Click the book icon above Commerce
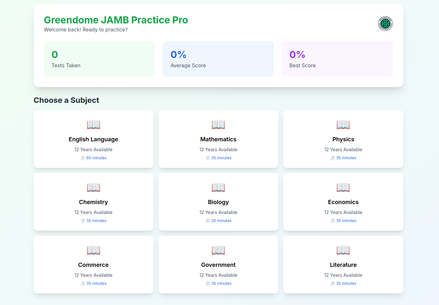 pyautogui.click(x=93, y=250)
